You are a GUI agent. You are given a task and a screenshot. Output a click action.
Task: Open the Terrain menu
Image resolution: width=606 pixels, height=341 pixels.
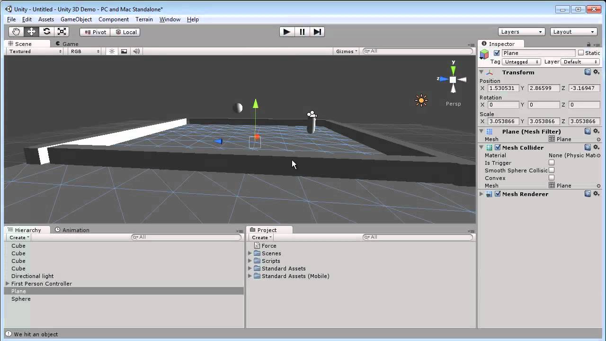(144, 19)
